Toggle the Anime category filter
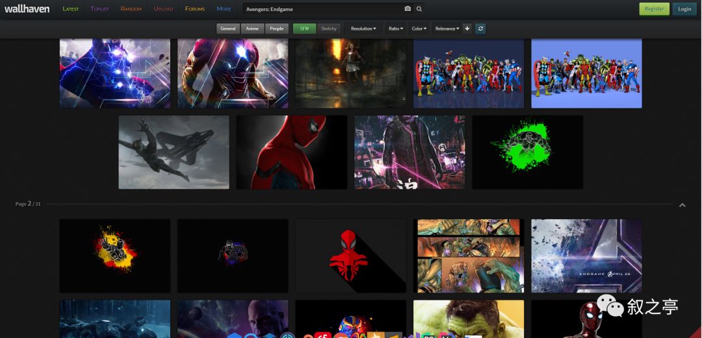Viewport: 702px width, 338px height. point(252,29)
